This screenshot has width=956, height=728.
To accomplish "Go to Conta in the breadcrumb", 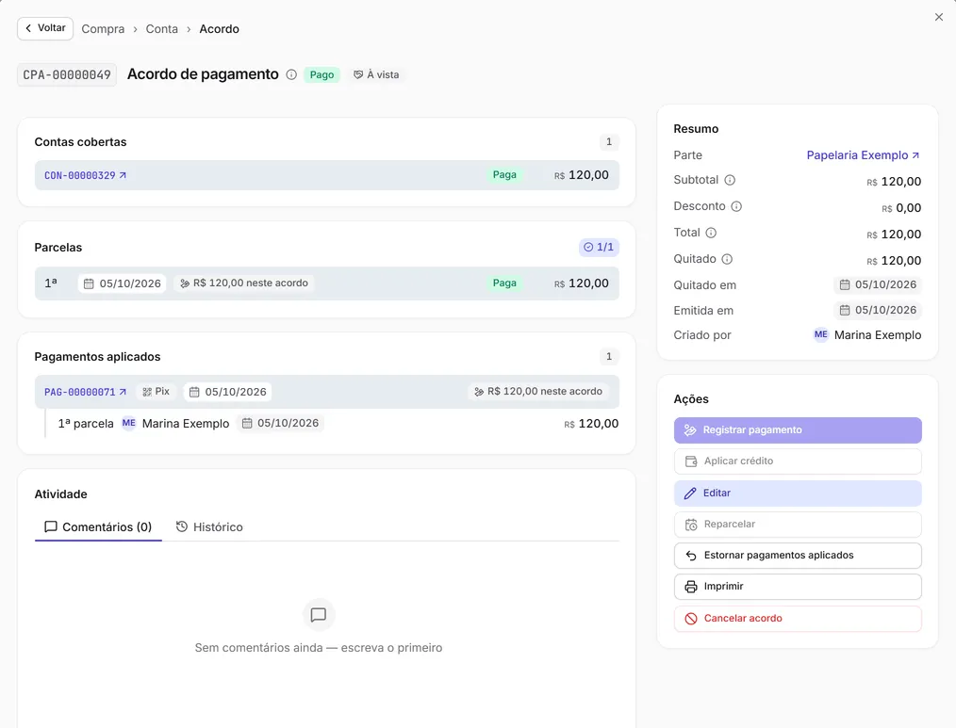I will [x=161, y=28].
